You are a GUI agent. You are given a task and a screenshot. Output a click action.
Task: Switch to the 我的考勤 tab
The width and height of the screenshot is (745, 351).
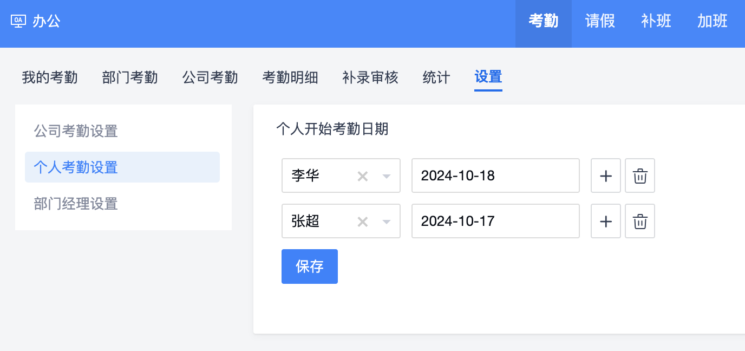pyautogui.click(x=50, y=77)
